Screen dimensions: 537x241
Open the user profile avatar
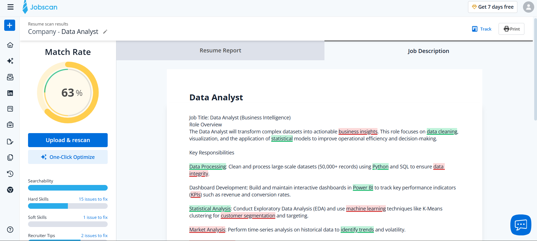pyautogui.click(x=528, y=7)
